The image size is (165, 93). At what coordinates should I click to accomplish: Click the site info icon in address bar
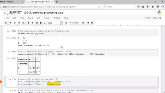(x=1, y=7)
